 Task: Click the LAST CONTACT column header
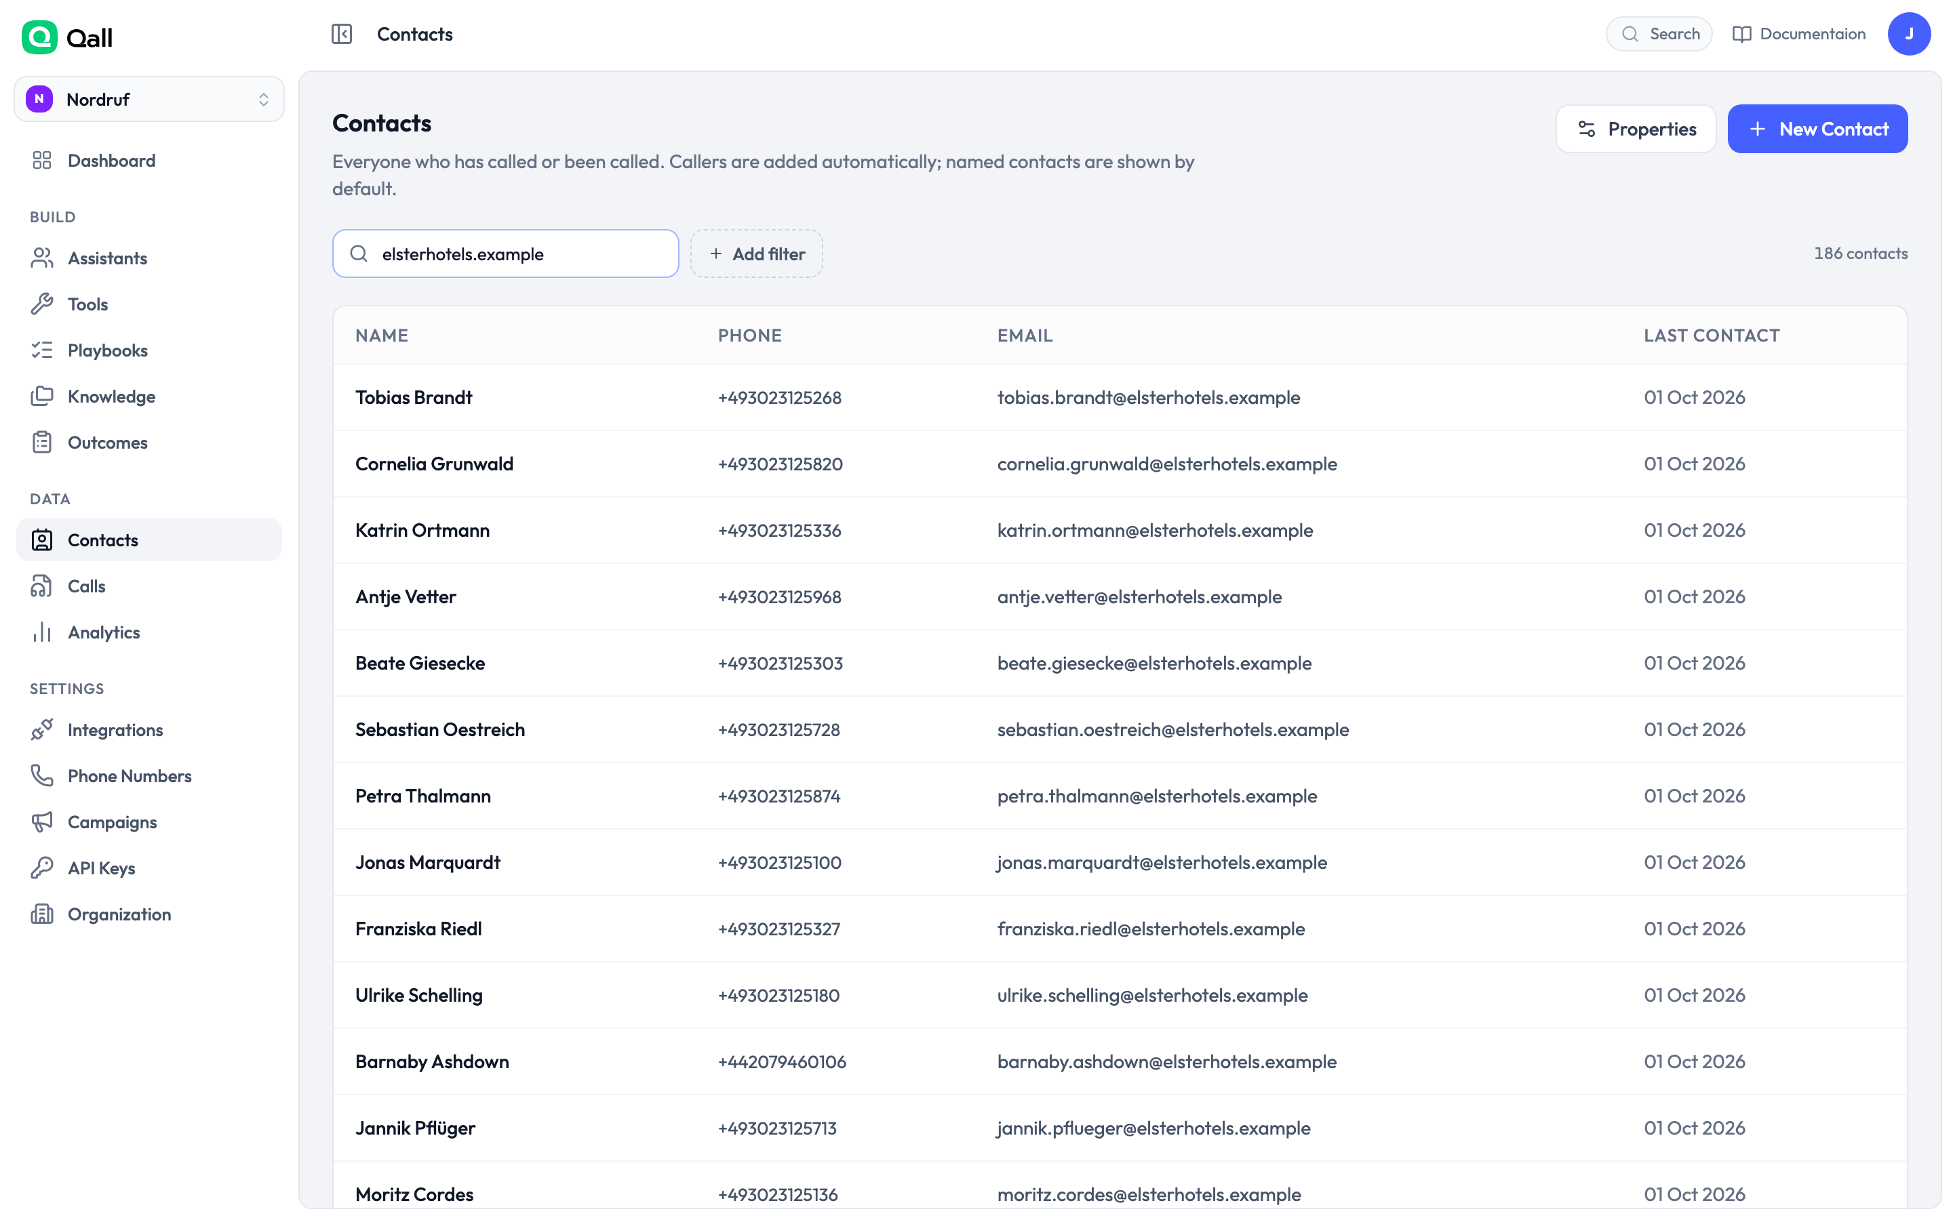pos(1712,335)
